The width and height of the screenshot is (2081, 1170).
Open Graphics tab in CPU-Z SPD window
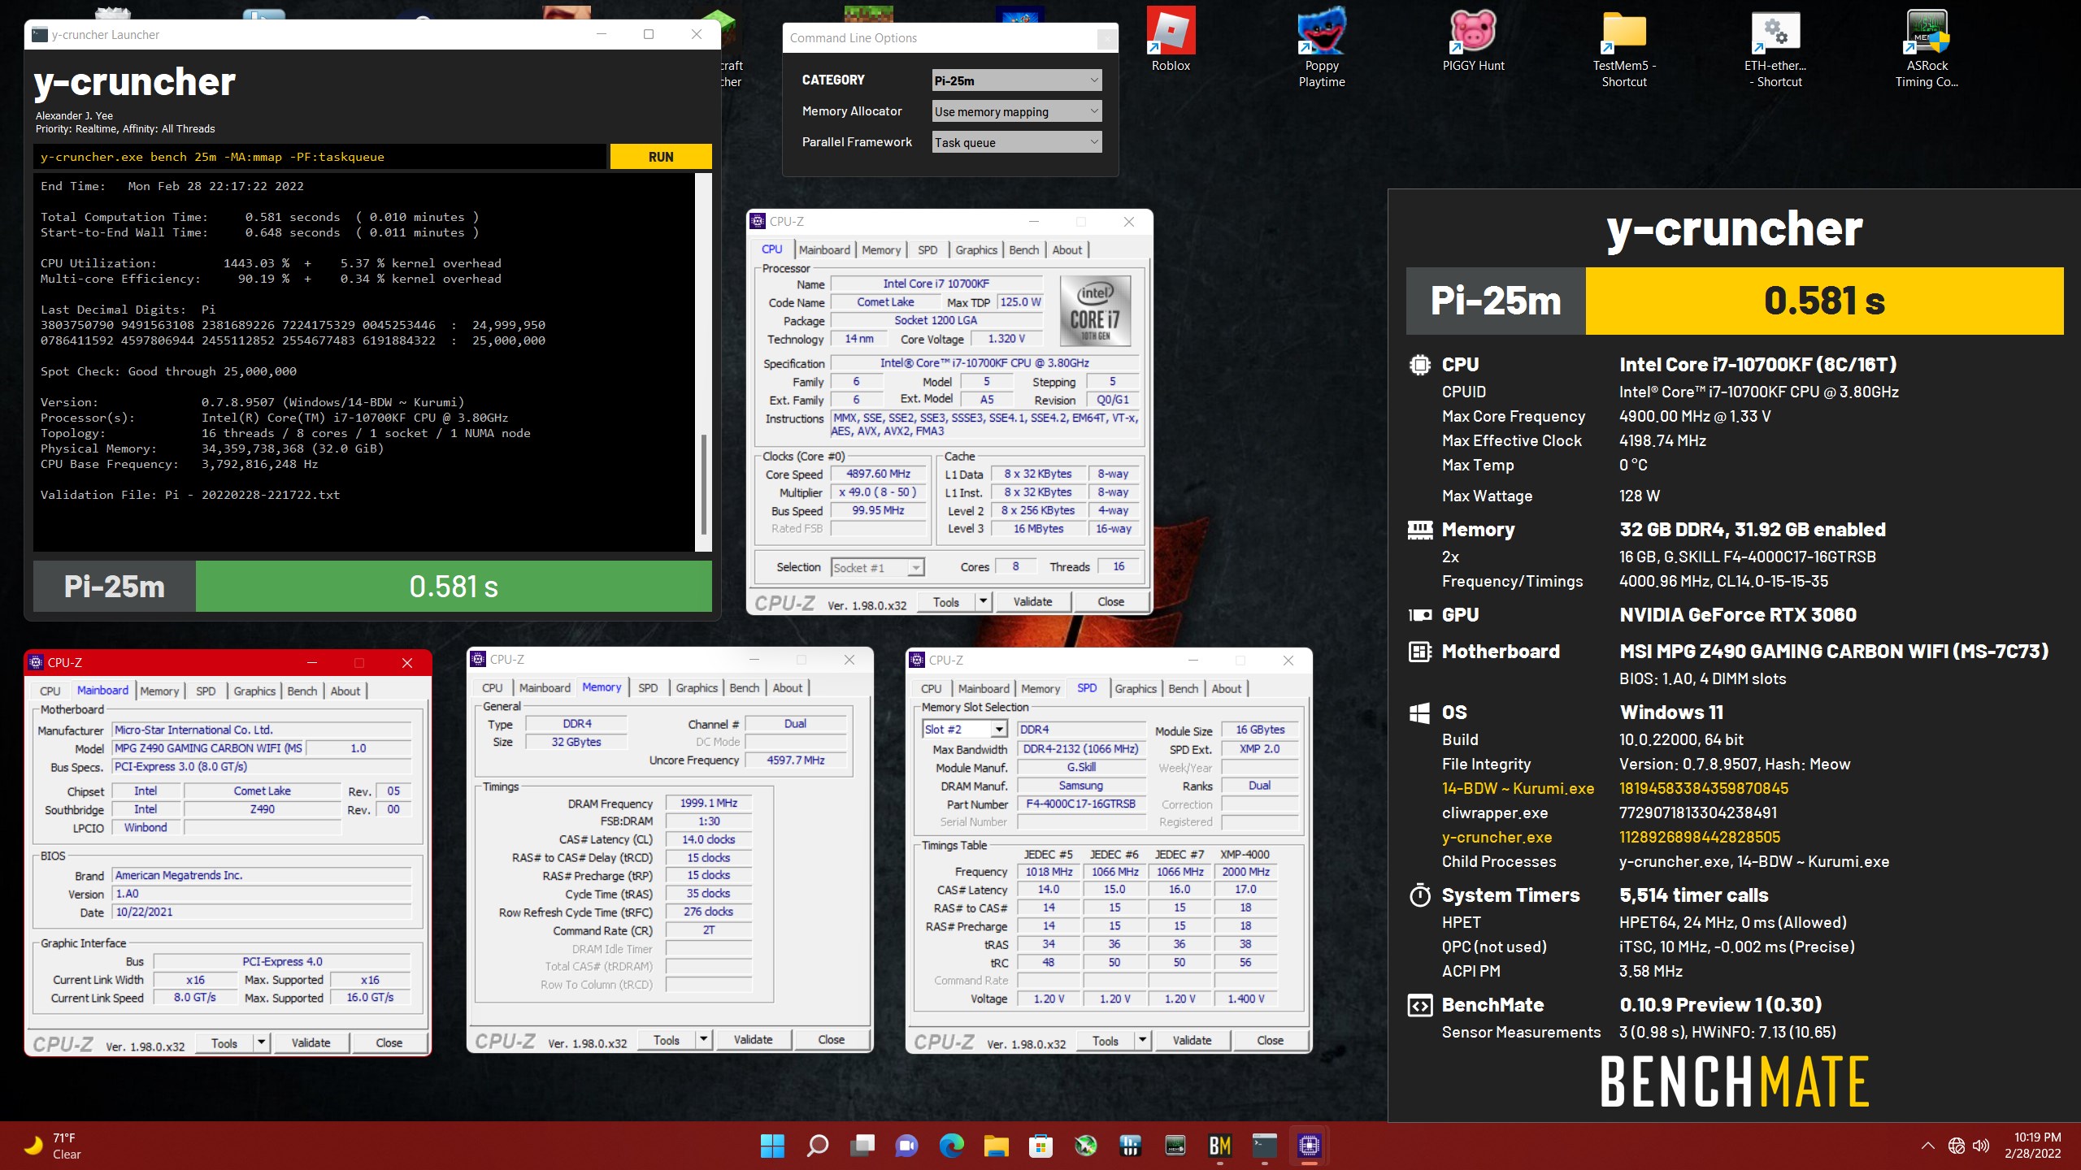1135,689
